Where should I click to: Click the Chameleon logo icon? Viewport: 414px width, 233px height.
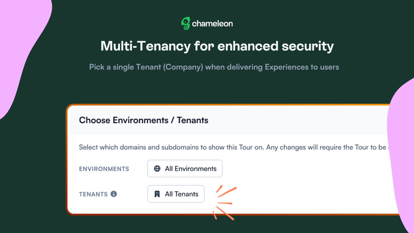185,24
